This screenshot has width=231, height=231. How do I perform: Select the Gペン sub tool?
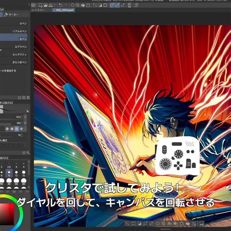point(14,24)
